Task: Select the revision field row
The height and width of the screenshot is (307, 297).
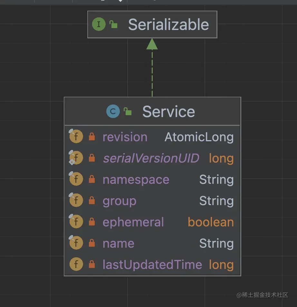Action: 152,137
